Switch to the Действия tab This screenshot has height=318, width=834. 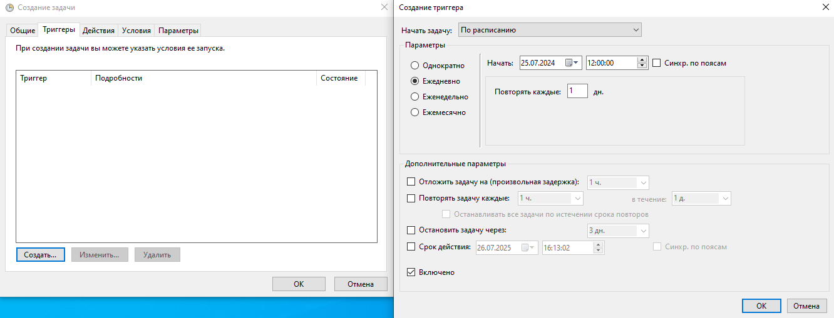(x=98, y=31)
